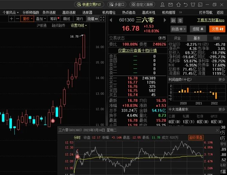Open the skin theme shirt icon
227x175 pixels.
click(193, 5)
